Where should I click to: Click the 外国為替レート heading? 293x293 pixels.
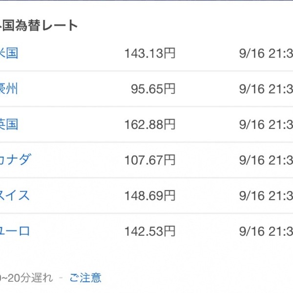[39, 25]
